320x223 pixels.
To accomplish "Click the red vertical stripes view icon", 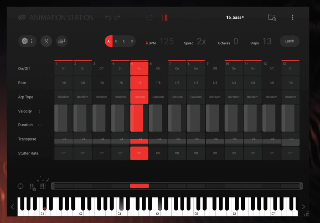I will click(x=165, y=18).
